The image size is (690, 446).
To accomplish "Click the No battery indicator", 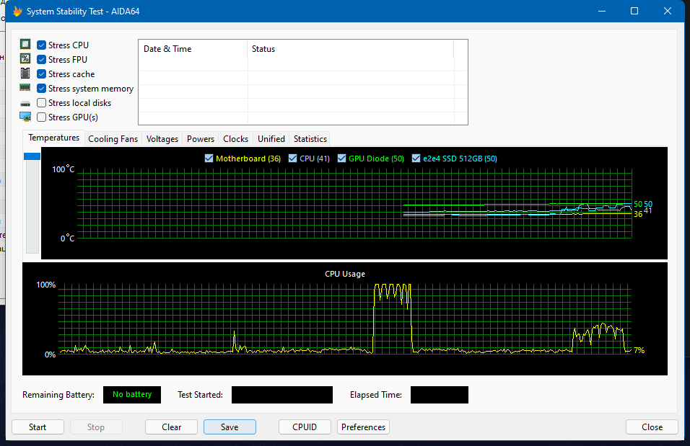I will pyautogui.click(x=132, y=395).
